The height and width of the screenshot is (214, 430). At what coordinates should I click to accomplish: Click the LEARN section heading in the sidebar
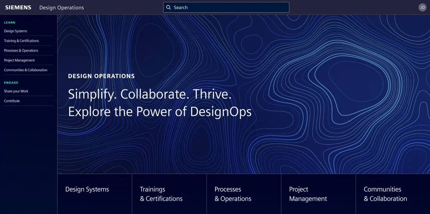point(10,23)
